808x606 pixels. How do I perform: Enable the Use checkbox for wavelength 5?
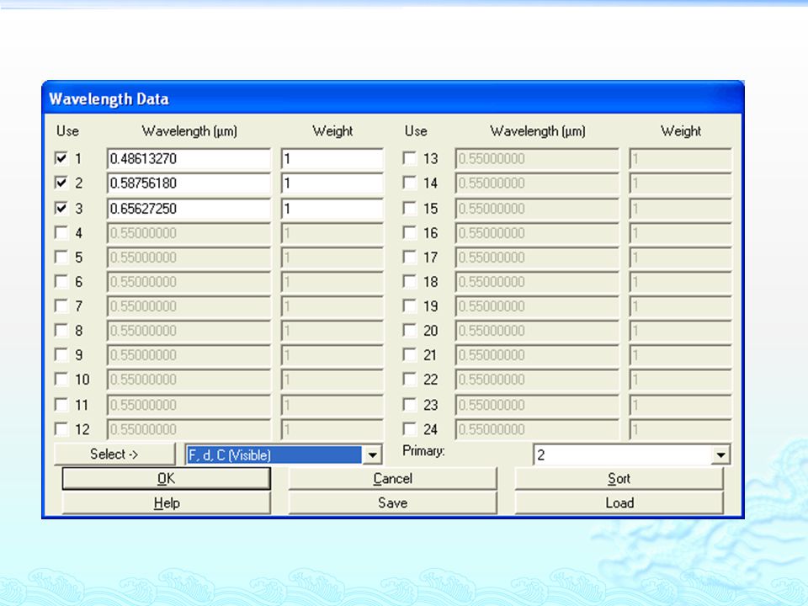(x=61, y=257)
